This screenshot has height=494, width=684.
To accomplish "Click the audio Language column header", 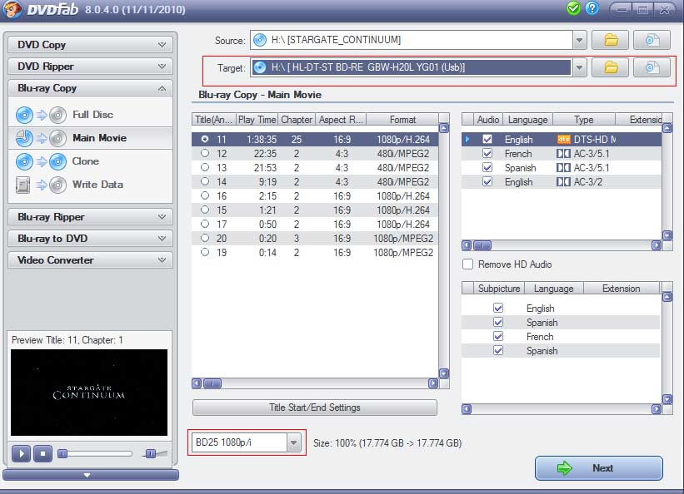I will coord(528,120).
